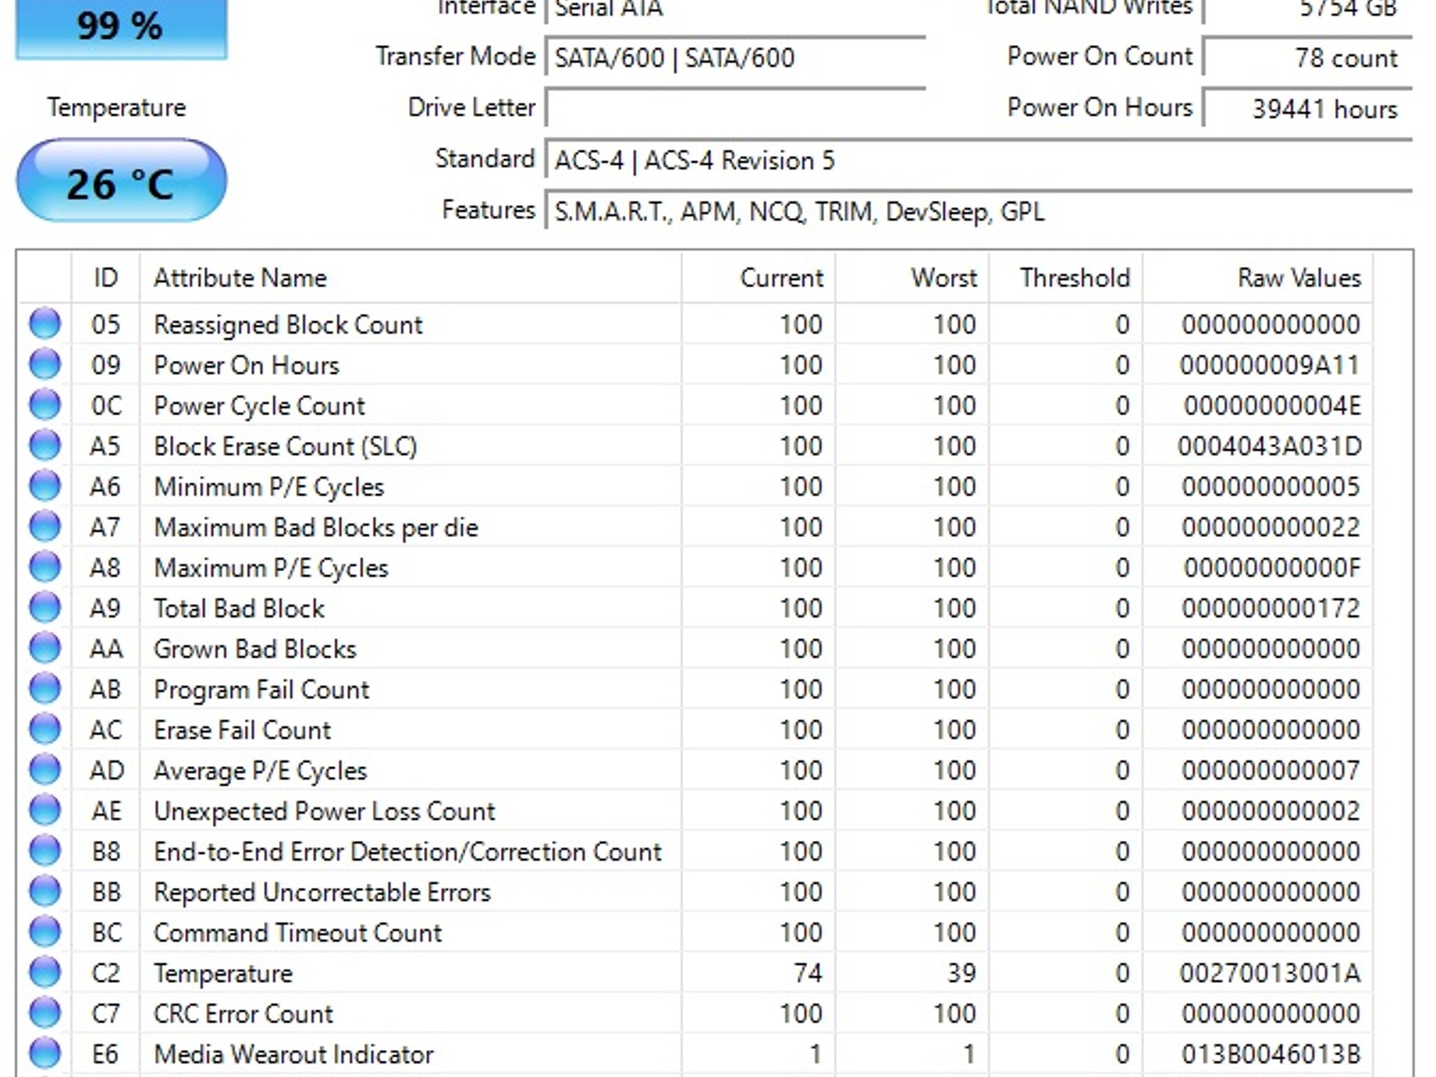Select the Minimum P/E Cycles attribute name
Image resolution: width=1436 pixels, height=1077 pixels.
(269, 487)
